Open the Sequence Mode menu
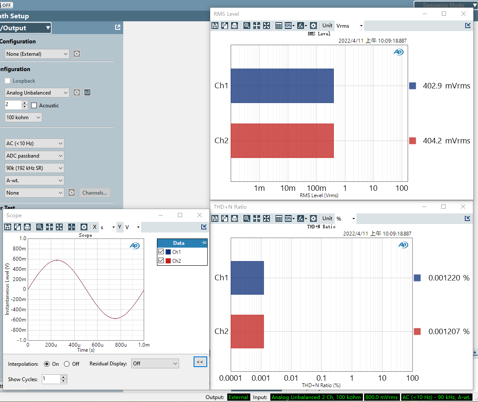This screenshot has width=478, height=402. point(445,5)
